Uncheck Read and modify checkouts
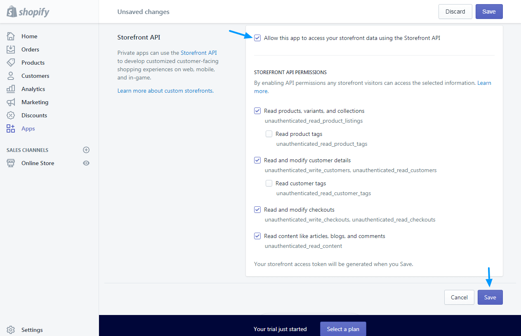The height and width of the screenshot is (336, 521). (257, 210)
